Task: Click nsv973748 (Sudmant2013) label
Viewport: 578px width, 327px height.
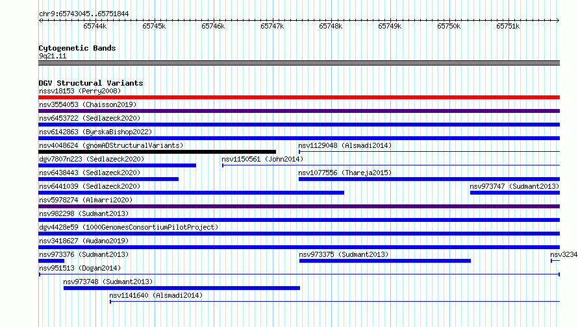Action: click(x=108, y=282)
